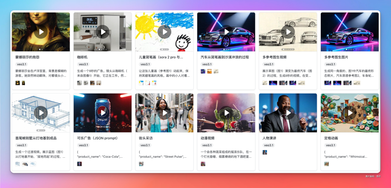Click the JSON prompt with "Whimsical...
This screenshot has height=188, width=391.
click(346, 154)
